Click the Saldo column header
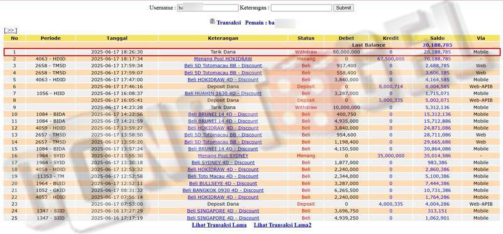503x234 pixels. tap(437, 38)
